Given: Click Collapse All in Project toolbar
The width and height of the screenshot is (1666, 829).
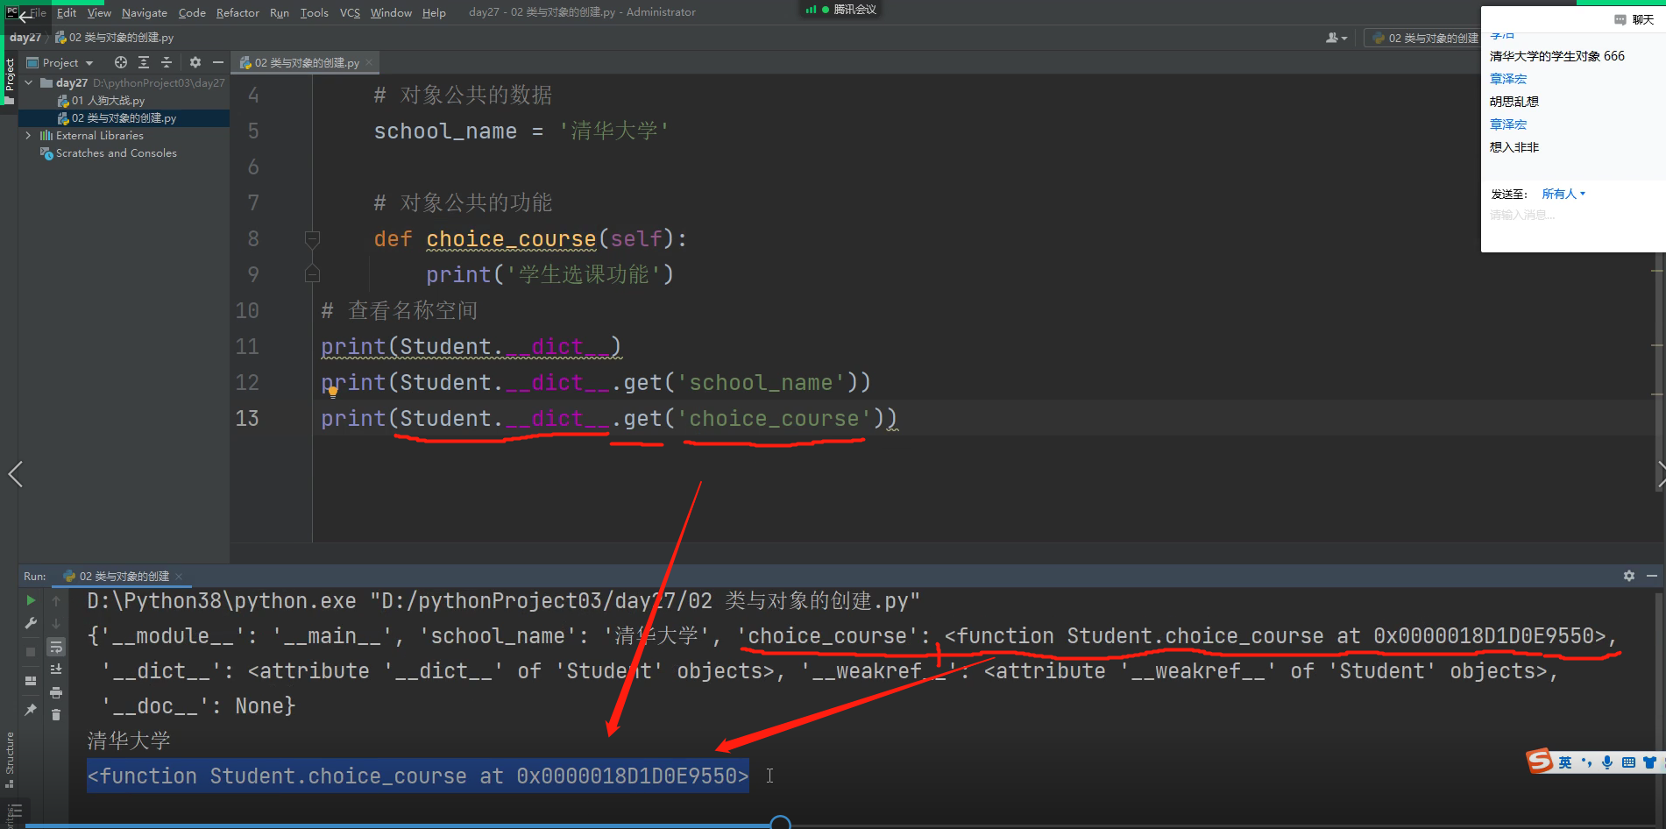Looking at the screenshot, I should click(167, 62).
